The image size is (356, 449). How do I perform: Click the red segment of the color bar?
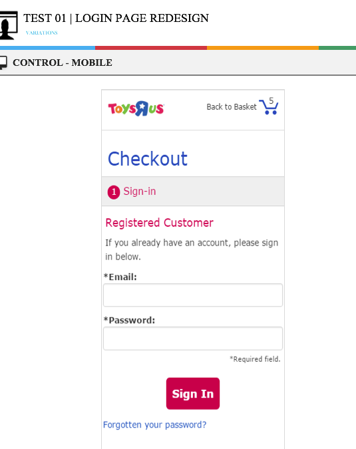151,48
